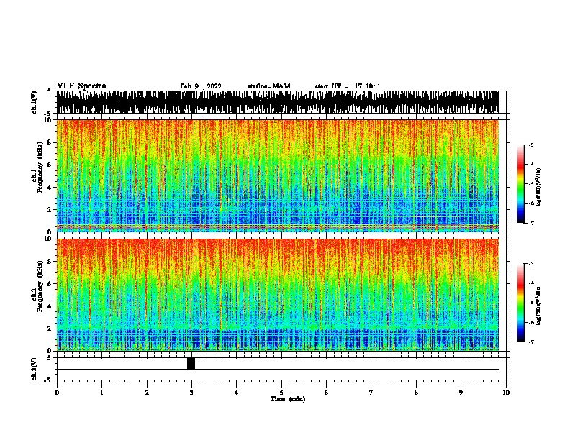The image size is (570, 440).
Task: Click the "-5" tick label of the ch.3(V) panel
Action: [49, 380]
